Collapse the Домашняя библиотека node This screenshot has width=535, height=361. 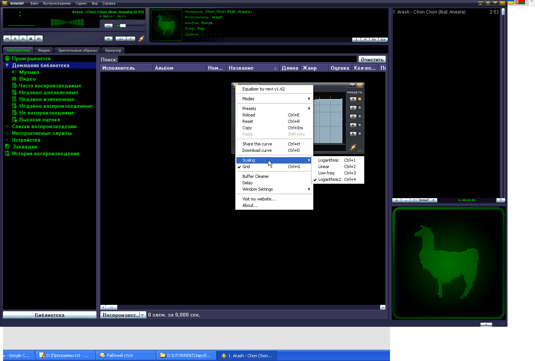7,65
